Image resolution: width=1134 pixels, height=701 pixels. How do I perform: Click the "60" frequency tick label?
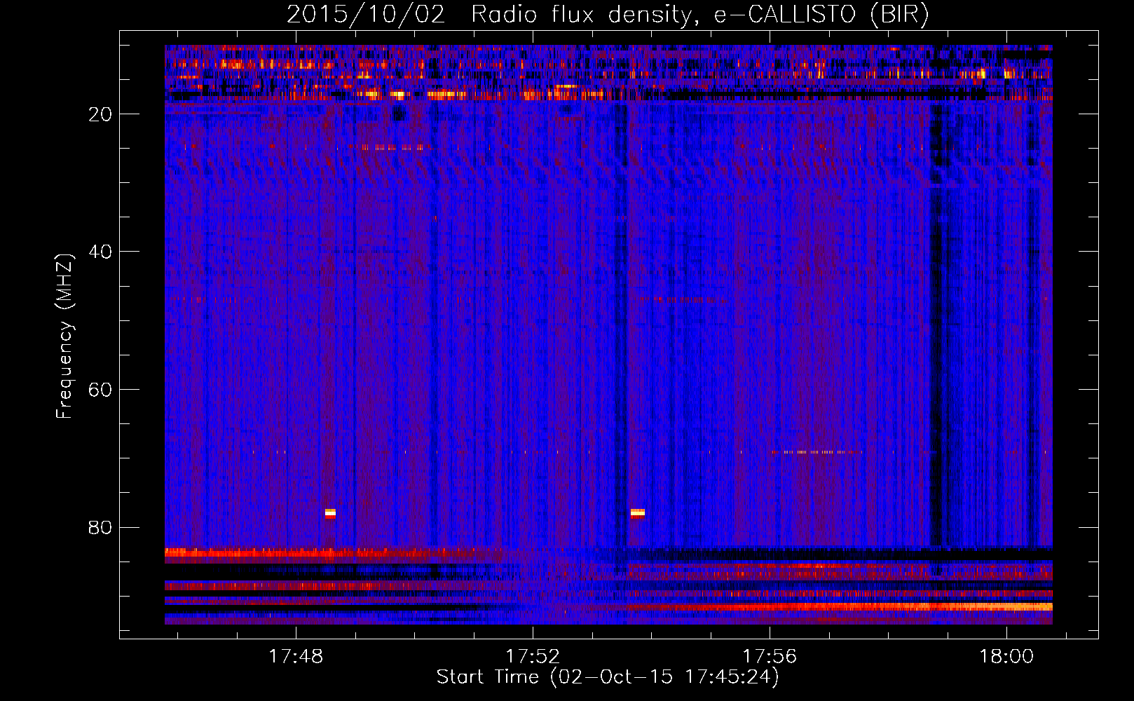click(100, 390)
